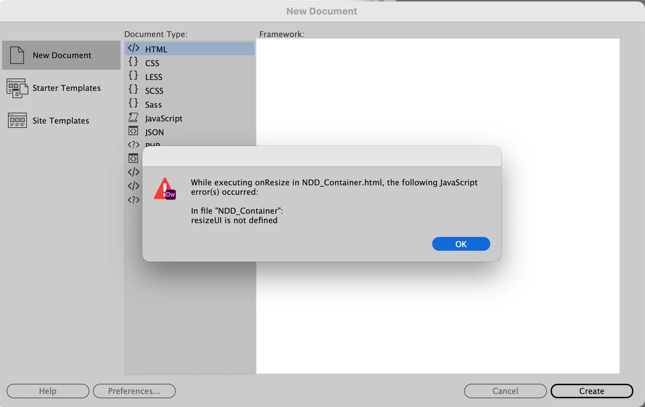The height and width of the screenshot is (407, 645).
Task: Select the New Document category
Action: click(61, 55)
